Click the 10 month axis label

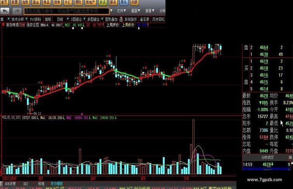pyautogui.click(x=186, y=179)
